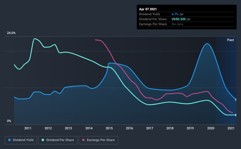
Task: Click the 2018 x-axis year label
Action: click(x=170, y=128)
